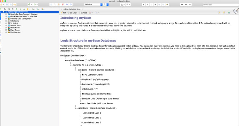This screenshot has height=126, width=239.
Task: Move item up with green up arrow
Action: click(16, 9)
